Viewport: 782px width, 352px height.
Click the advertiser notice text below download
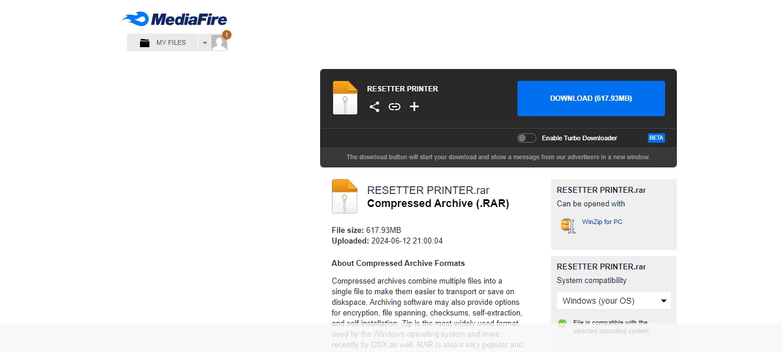pyautogui.click(x=498, y=157)
